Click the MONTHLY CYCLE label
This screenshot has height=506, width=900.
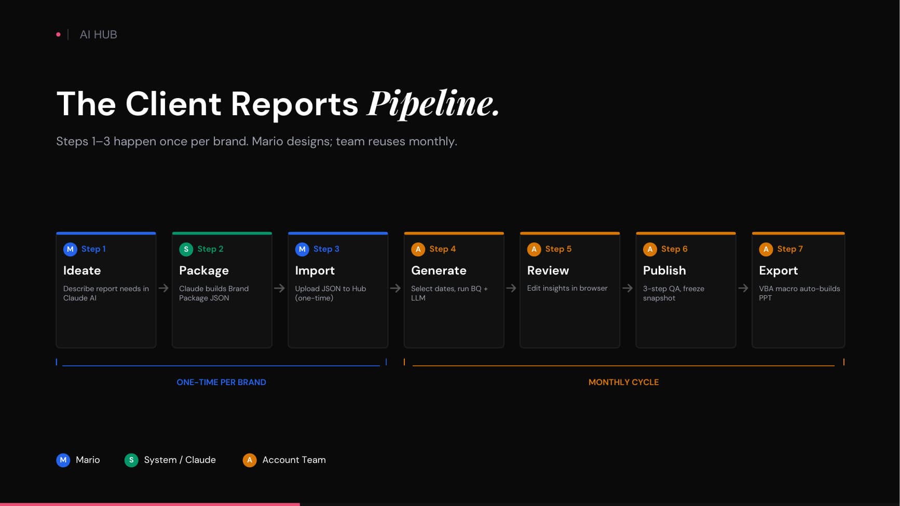coord(623,382)
